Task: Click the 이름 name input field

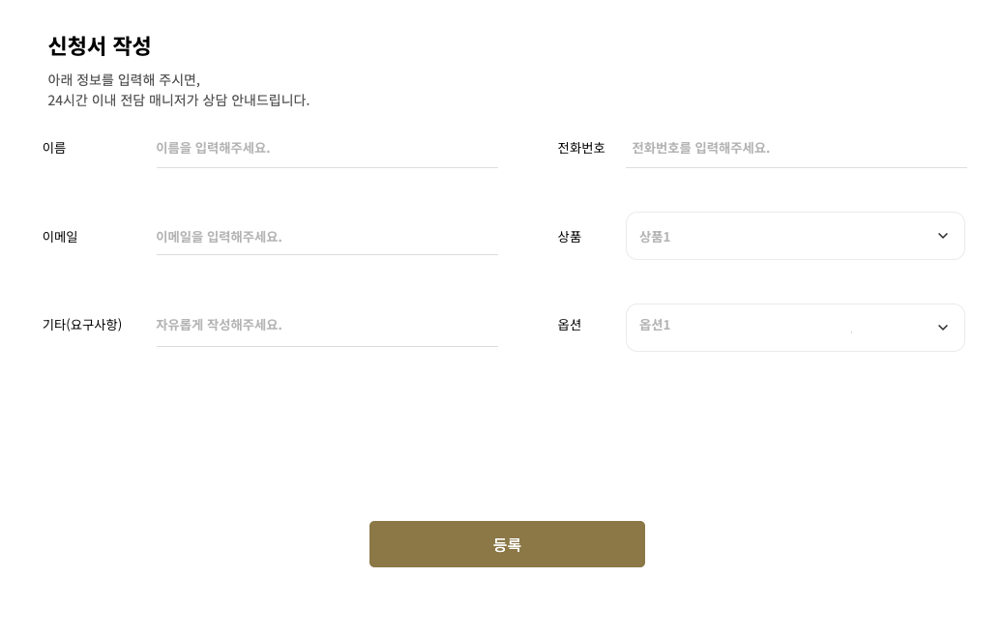Action: click(x=326, y=148)
